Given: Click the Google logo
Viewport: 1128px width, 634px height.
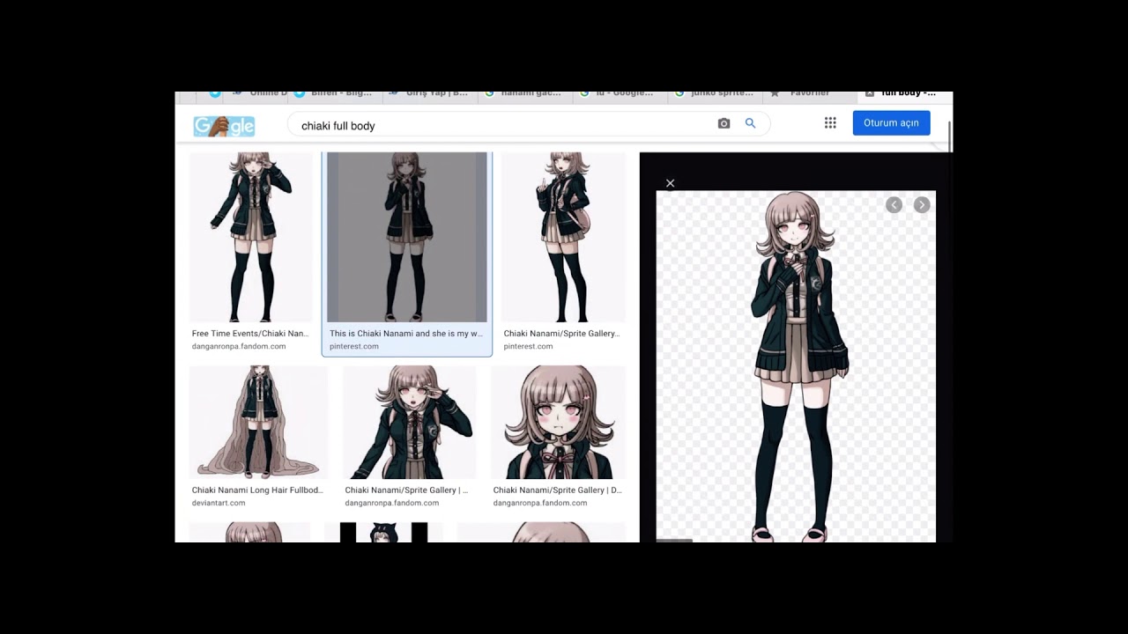Looking at the screenshot, I should 224,125.
